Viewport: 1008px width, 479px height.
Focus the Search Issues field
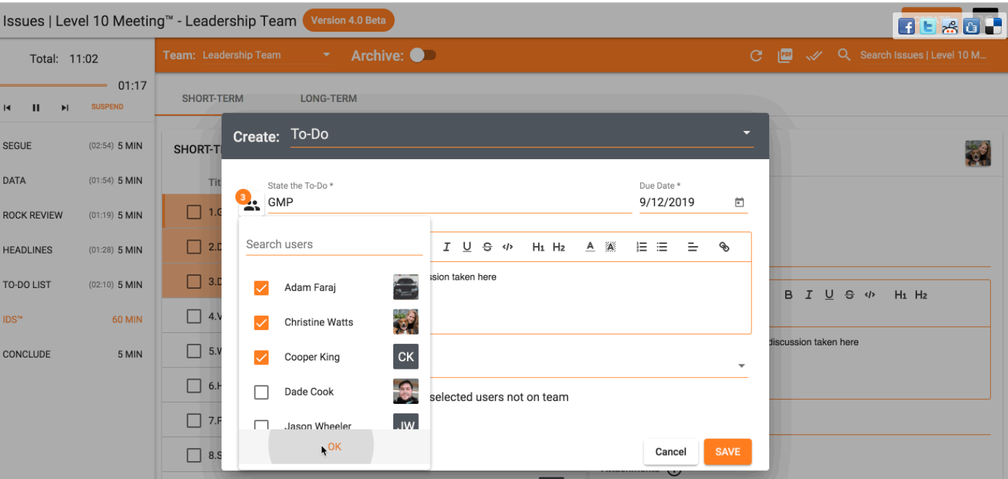(x=925, y=55)
